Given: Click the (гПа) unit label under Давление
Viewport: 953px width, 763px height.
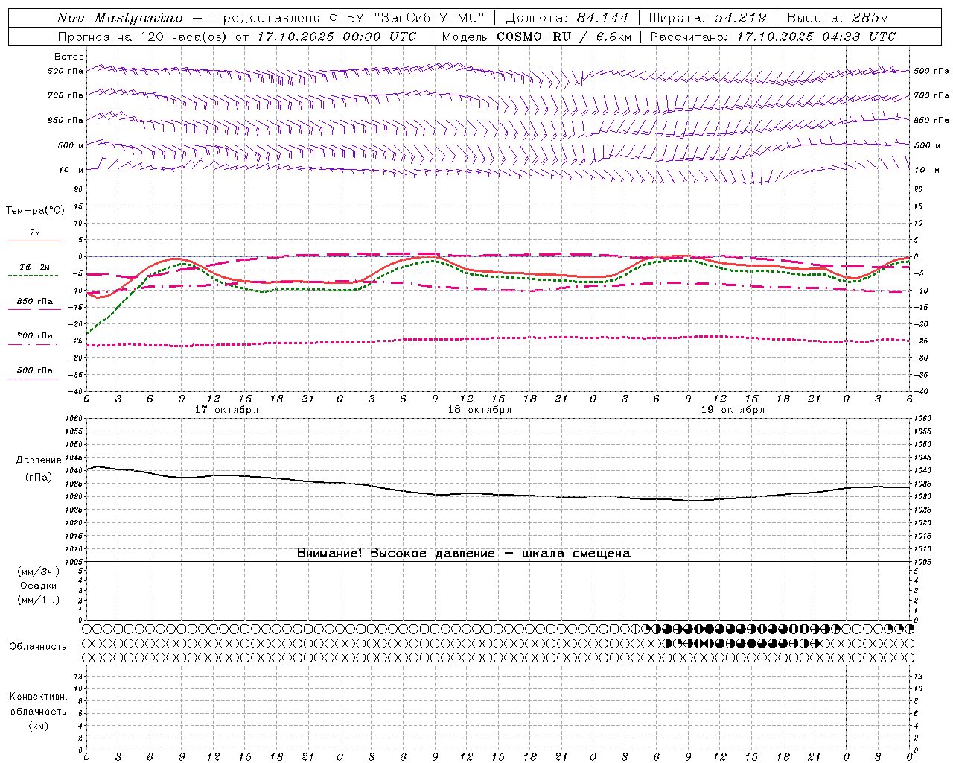Looking at the screenshot, I should [39, 478].
